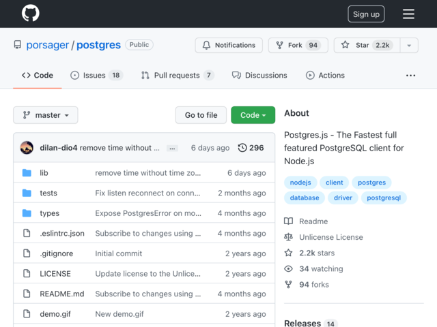Switch to the Discussions tab
The width and height of the screenshot is (437, 327).
[259, 76]
